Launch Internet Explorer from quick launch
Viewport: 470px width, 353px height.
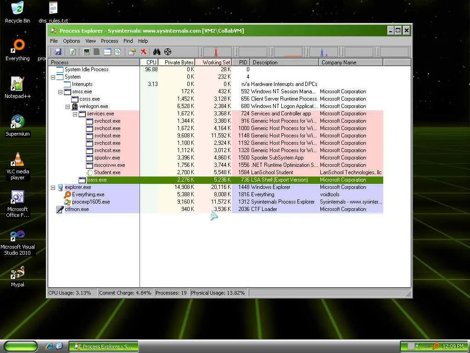pyautogui.click(x=49, y=346)
